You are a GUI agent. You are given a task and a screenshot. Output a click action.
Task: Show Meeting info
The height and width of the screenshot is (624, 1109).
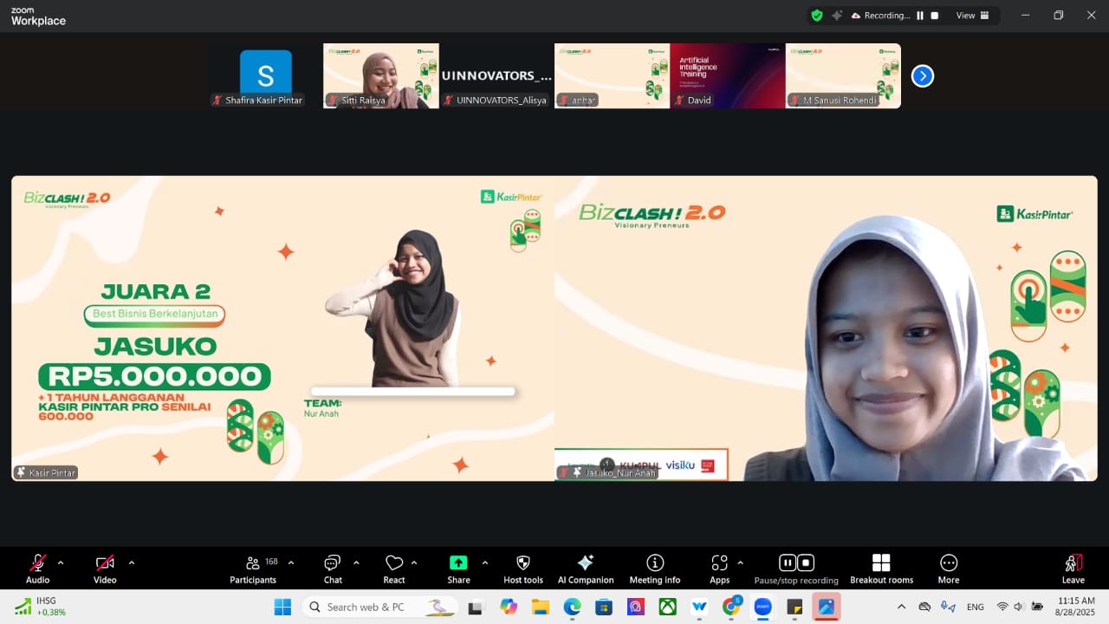tap(655, 569)
